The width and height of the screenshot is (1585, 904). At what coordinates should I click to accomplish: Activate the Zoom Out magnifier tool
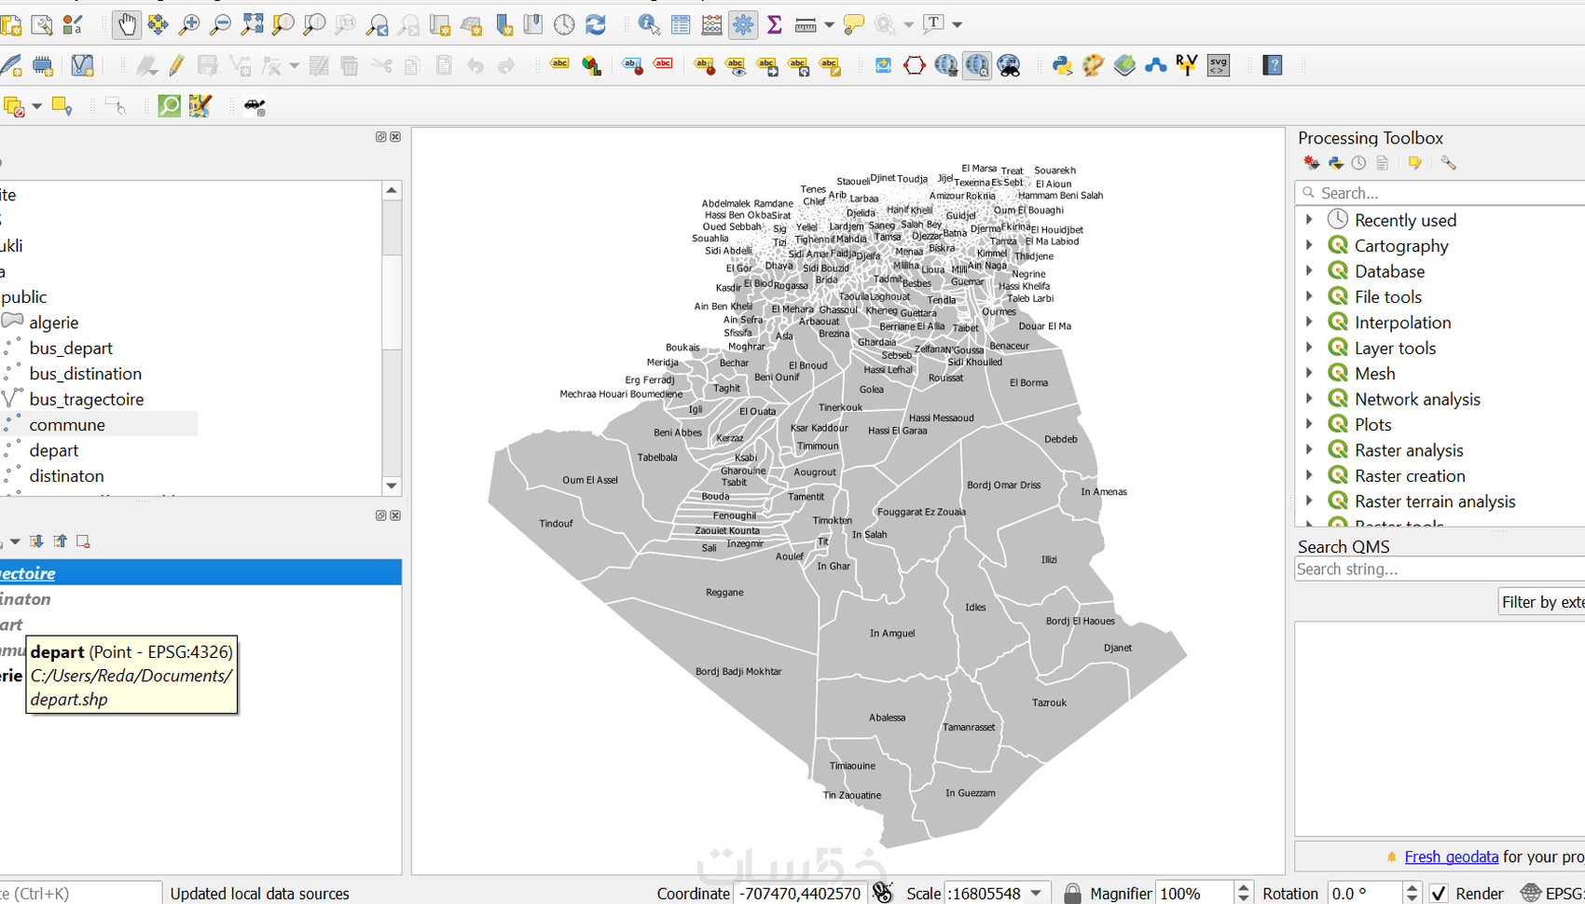click(220, 24)
